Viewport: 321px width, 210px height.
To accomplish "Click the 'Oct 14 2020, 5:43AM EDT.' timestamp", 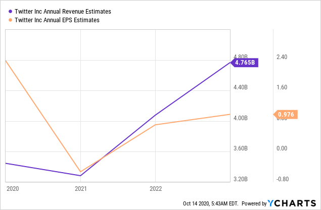I will click(211, 203).
